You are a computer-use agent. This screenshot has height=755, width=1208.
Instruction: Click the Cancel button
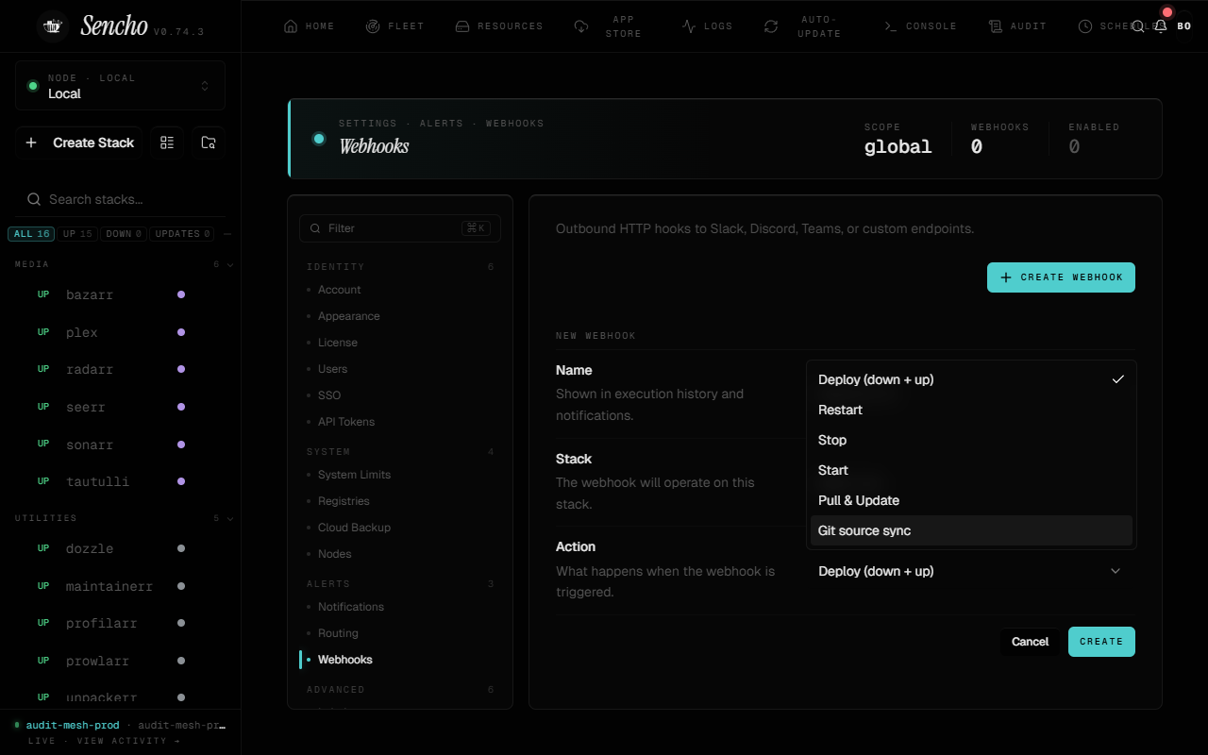(x=1030, y=642)
